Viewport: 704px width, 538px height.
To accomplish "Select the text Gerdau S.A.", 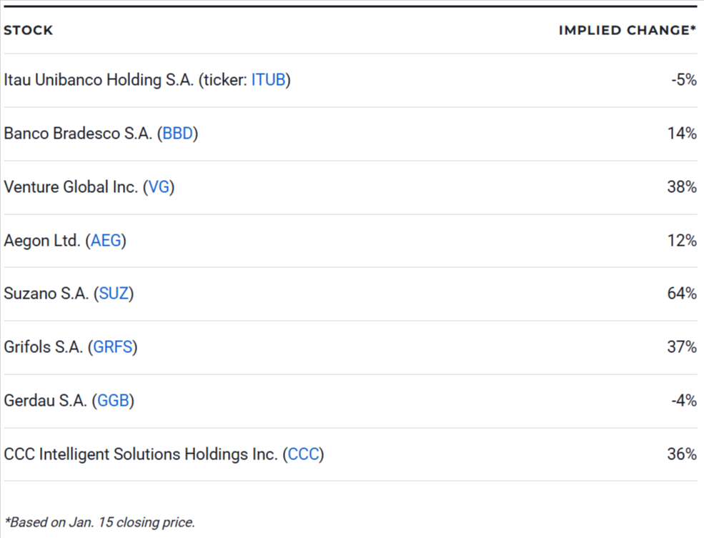I will click(45, 400).
